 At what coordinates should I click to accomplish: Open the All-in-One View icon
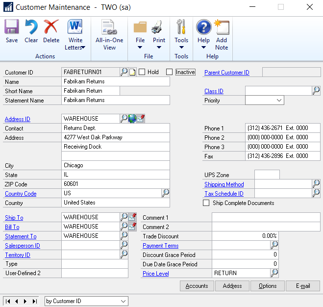(x=109, y=26)
